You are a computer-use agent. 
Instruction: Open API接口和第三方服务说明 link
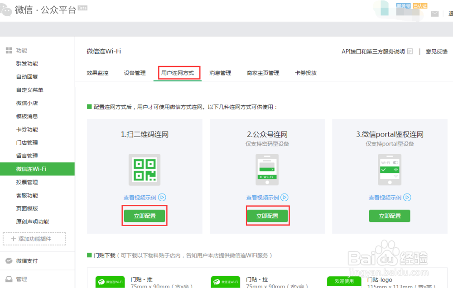pyautogui.click(x=373, y=51)
